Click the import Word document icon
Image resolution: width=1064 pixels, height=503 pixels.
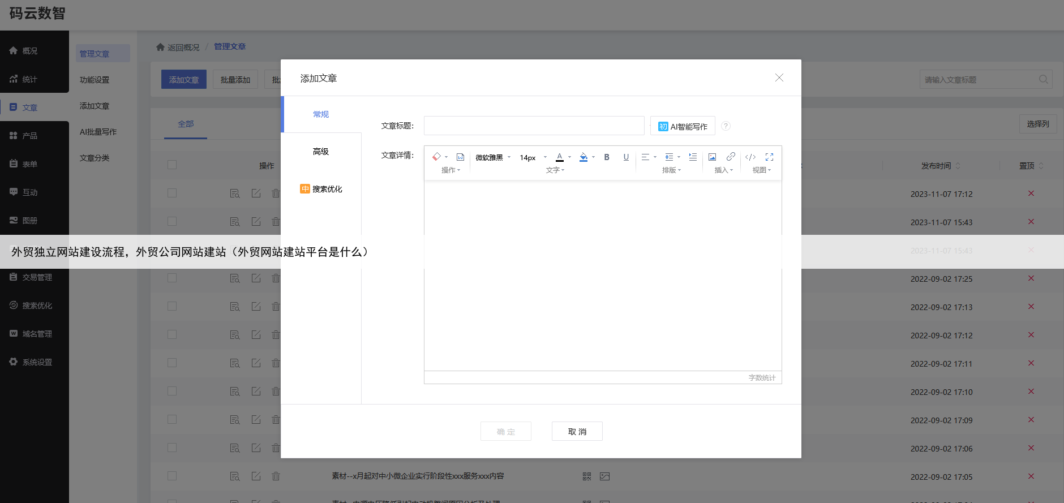point(461,157)
